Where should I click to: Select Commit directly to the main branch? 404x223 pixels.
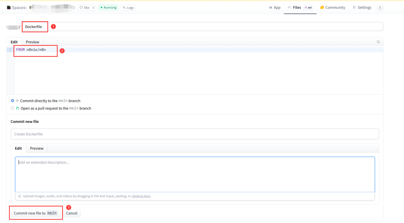pos(13,101)
